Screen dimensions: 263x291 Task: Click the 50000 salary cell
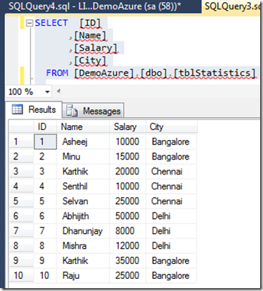(x=128, y=216)
